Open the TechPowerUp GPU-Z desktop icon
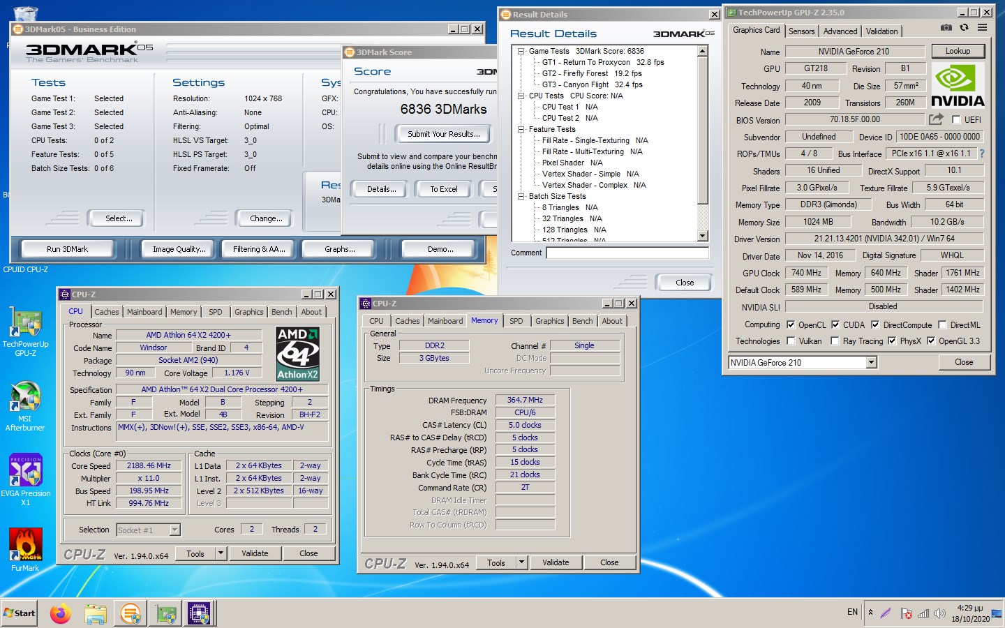Image resolution: width=1005 pixels, height=628 pixels. (25, 331)
